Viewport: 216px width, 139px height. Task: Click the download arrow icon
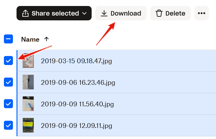tap(104, 13)
